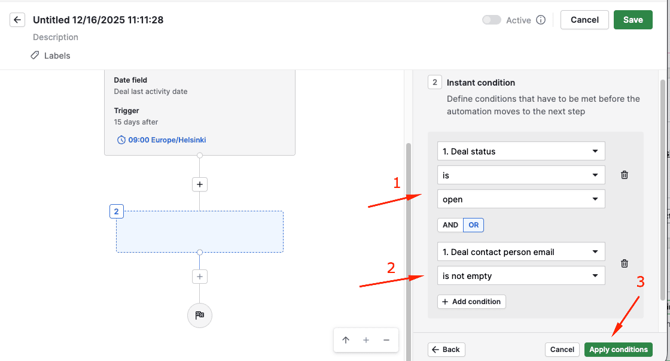
Task: Select the empty step 2 placeholder box
Action: point(200,232)
